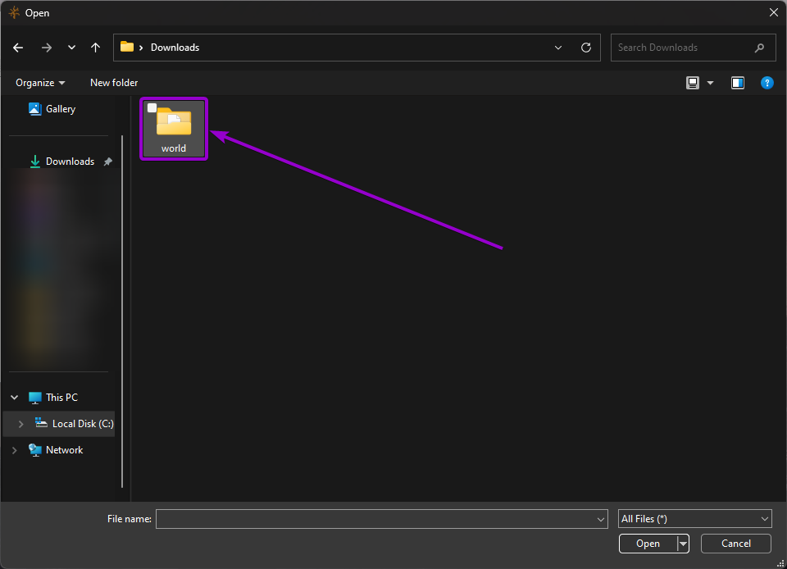787x569 pixels.
Task: Check the world folder's selection checkbox
Action: tap(152, 107)
